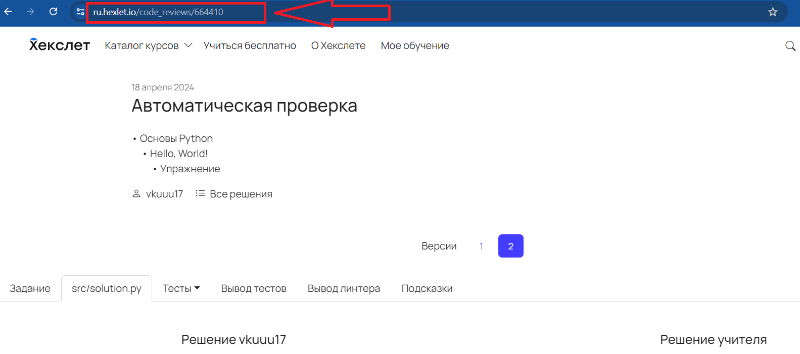Click the browser back arrow

8,12
